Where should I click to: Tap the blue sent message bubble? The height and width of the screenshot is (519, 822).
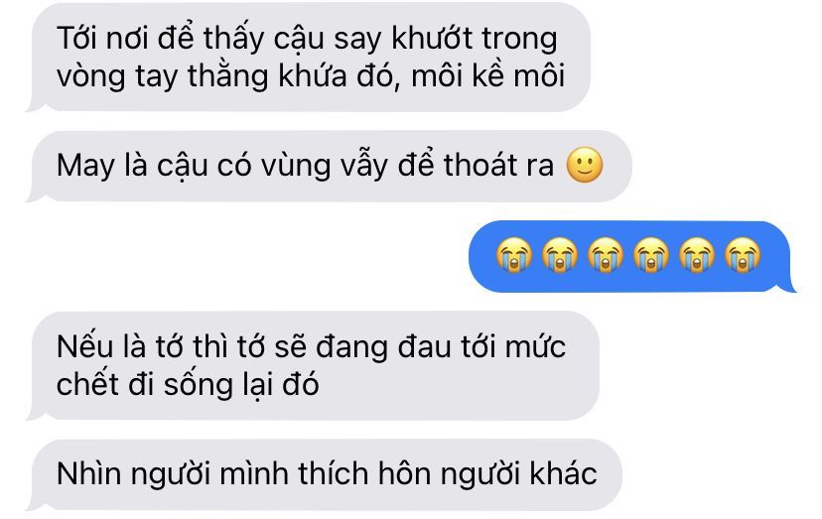(x=632, y=256)
